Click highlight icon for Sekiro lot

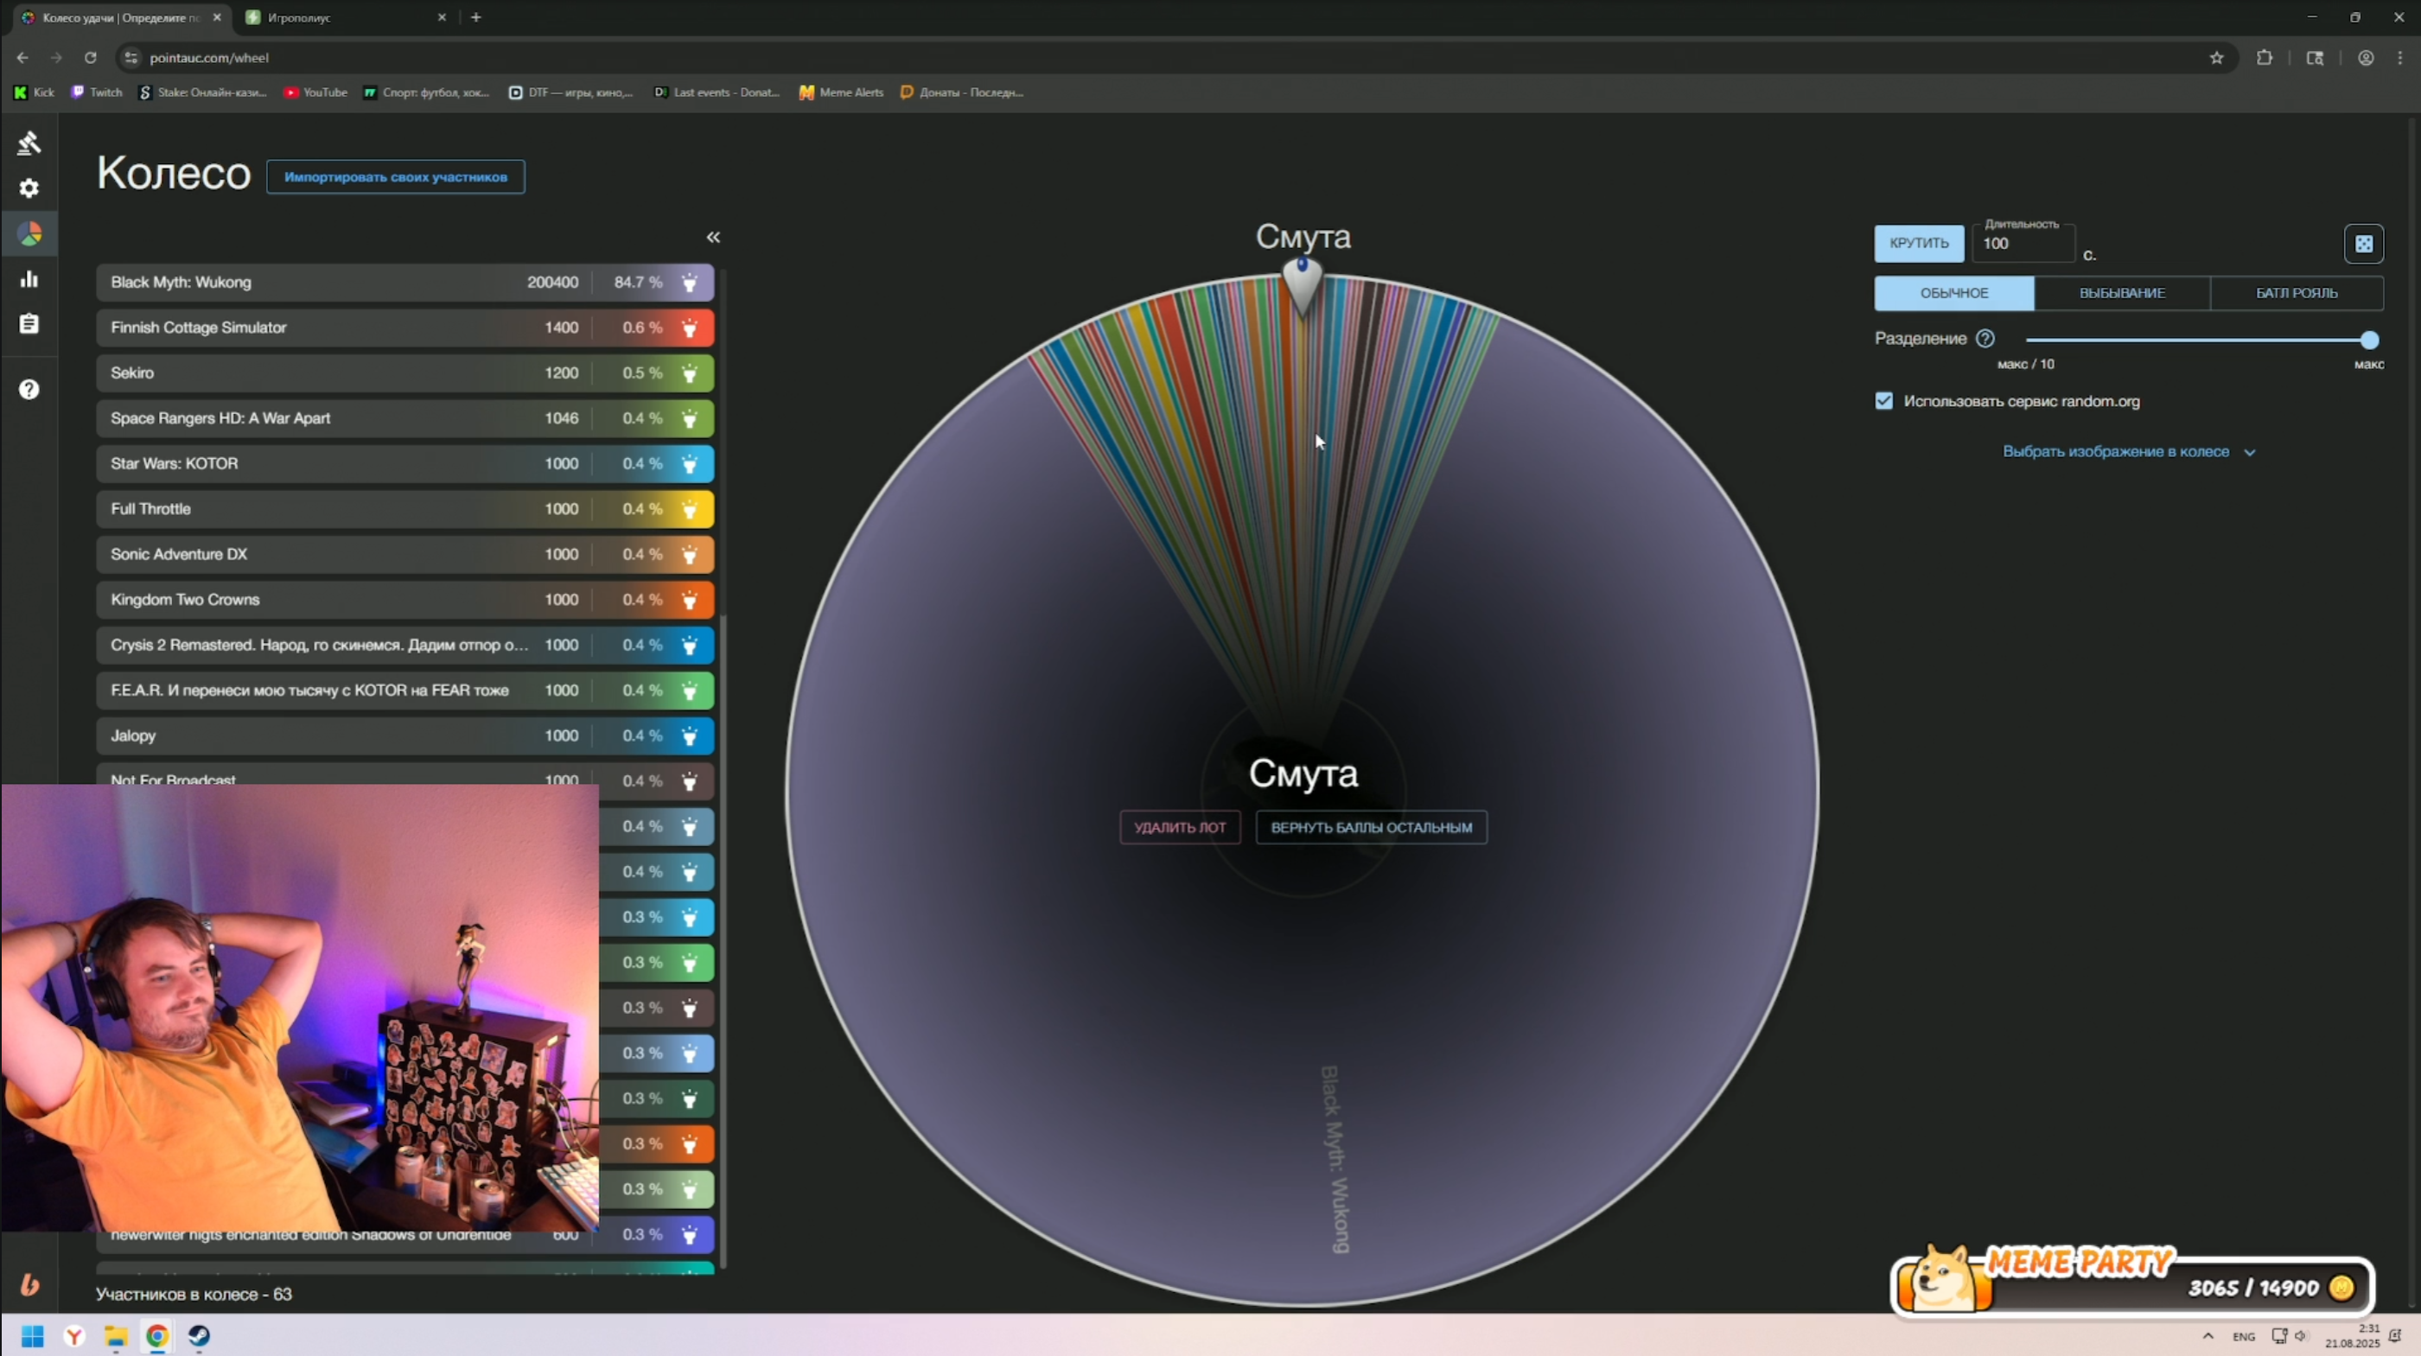click(690, 373)
